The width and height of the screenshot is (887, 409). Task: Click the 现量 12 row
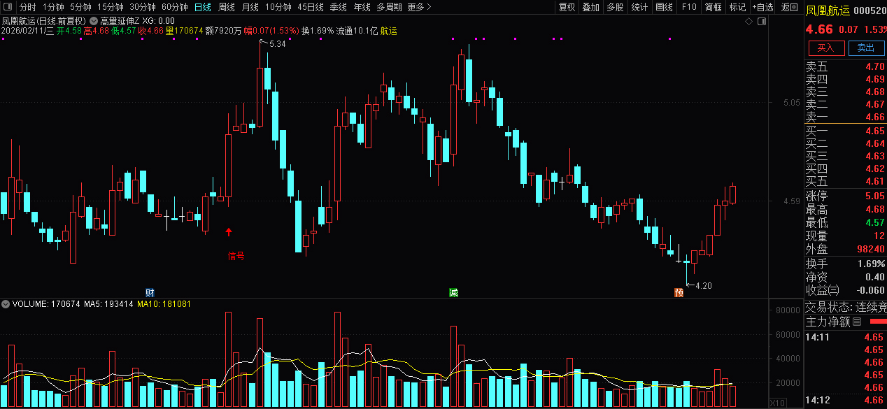(845, 236)
